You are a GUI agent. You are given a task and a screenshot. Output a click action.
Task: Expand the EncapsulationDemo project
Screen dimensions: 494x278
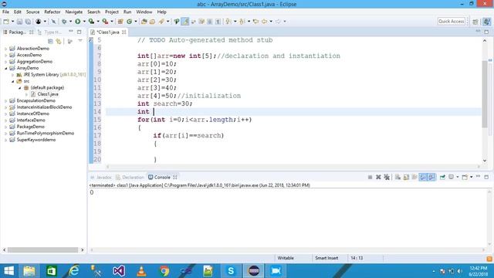[x=5, y=101]
